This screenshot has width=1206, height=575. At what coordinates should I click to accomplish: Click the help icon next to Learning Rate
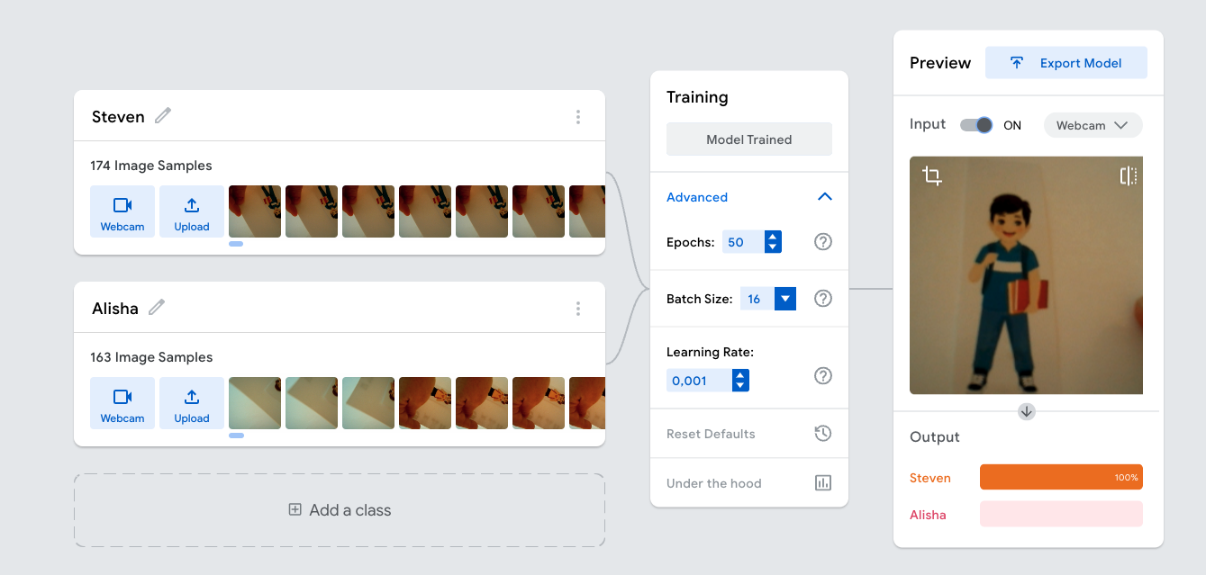[822, 376]
